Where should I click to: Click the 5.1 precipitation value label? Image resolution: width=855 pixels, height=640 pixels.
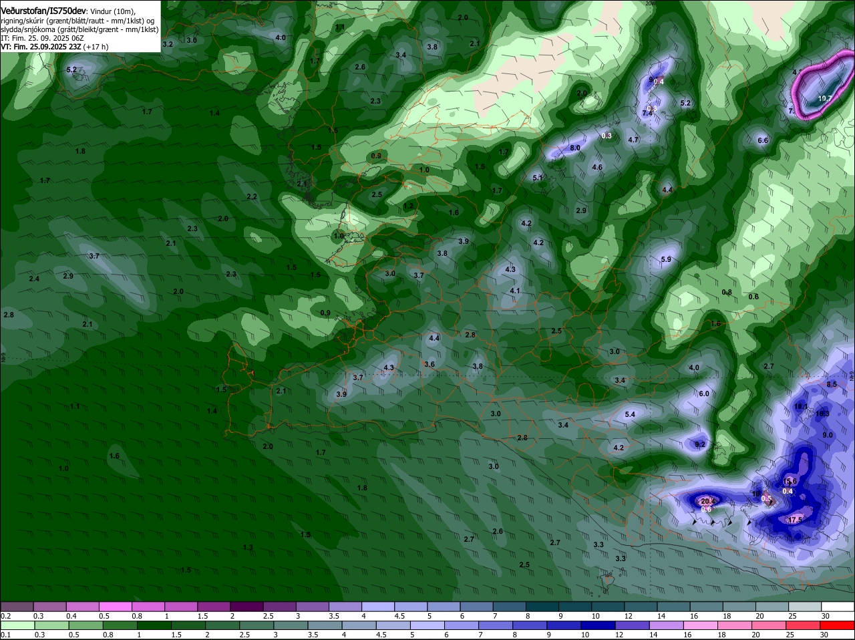tap(538, 178)
